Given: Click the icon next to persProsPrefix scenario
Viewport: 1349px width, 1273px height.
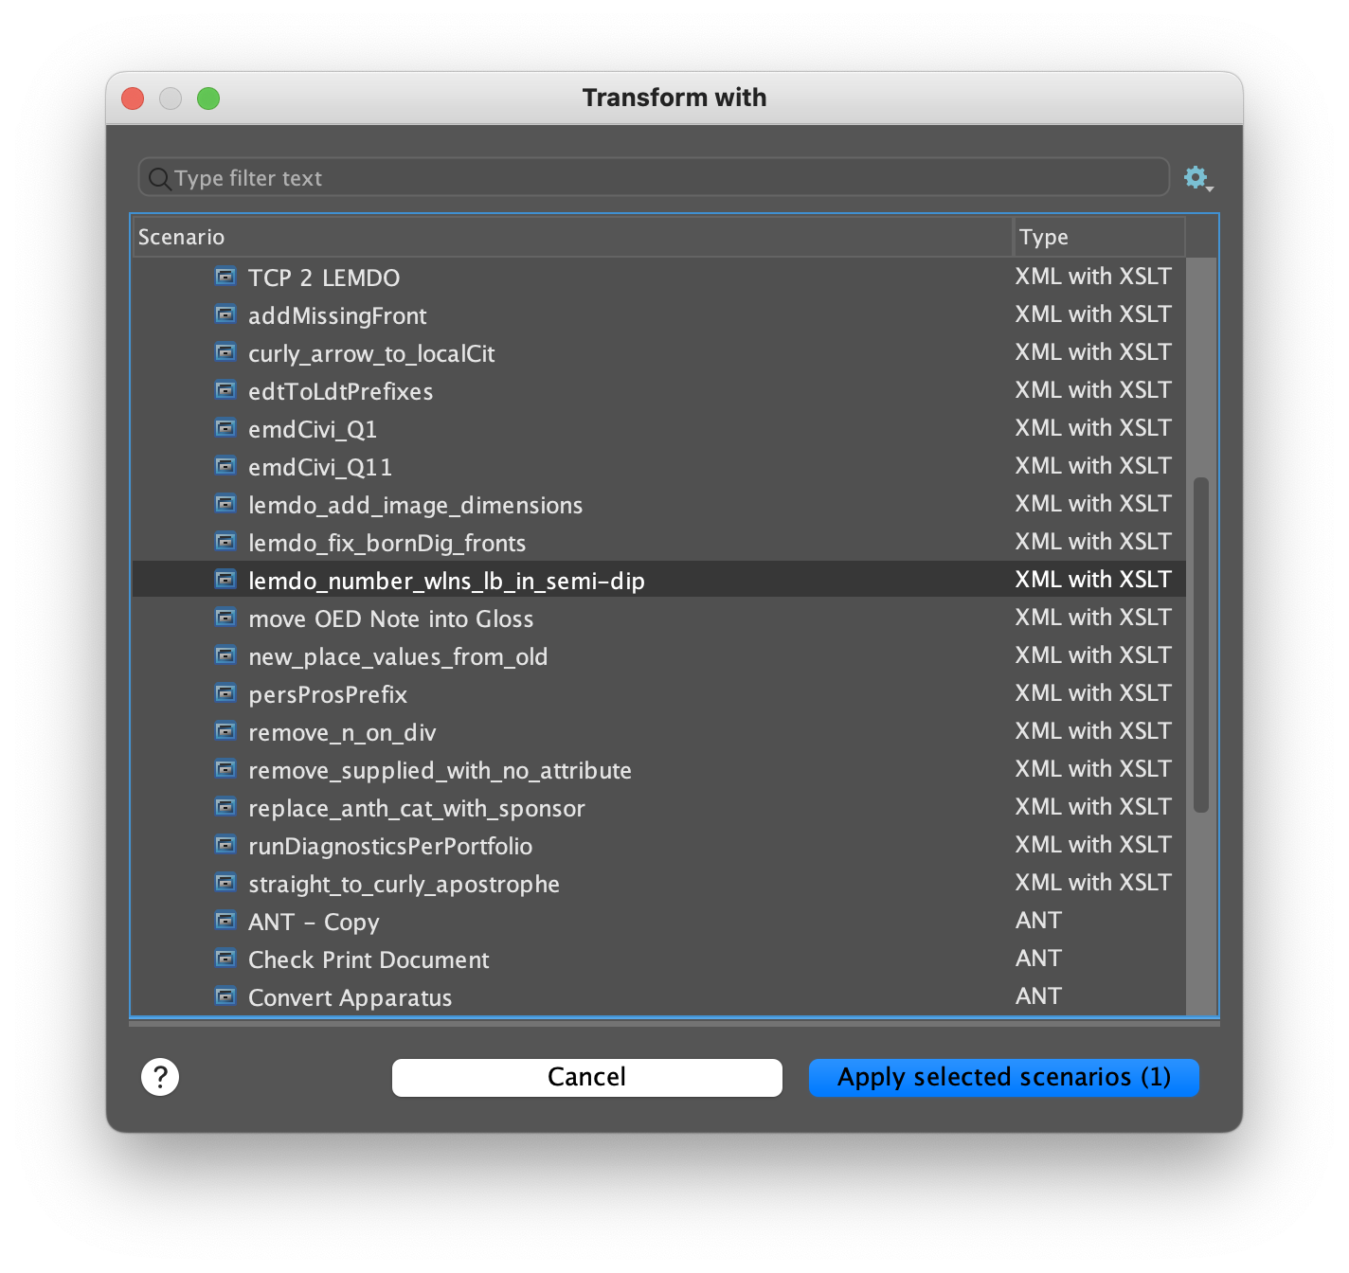Looking at the screenshot, I should [225, 693].
